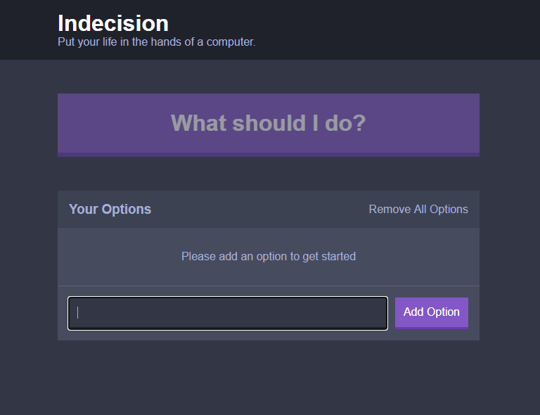
Task: Click the word "What" on the big button
Action: point(198,124)
